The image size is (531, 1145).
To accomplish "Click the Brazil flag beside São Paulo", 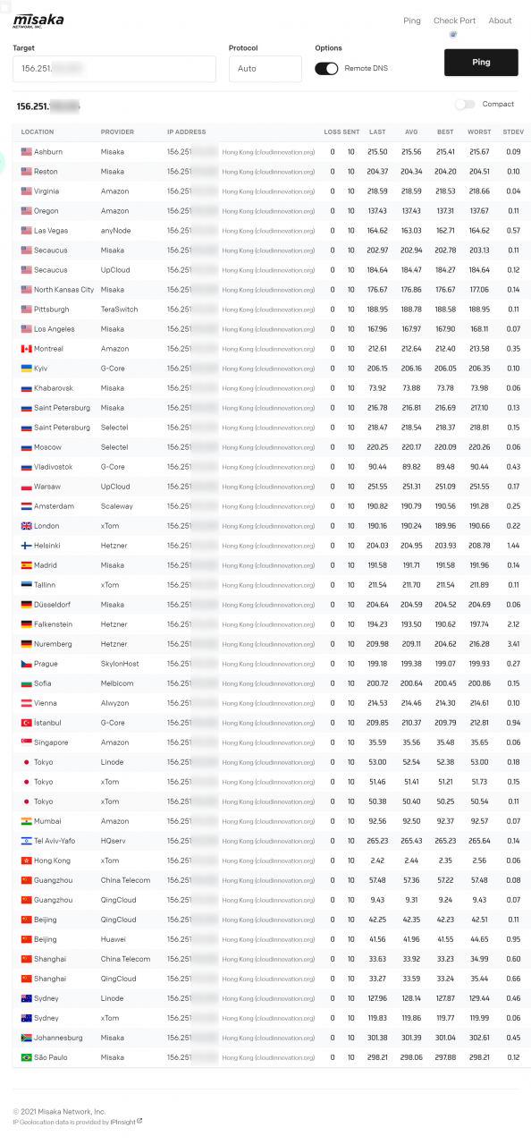I will (x=27, y=1057).
